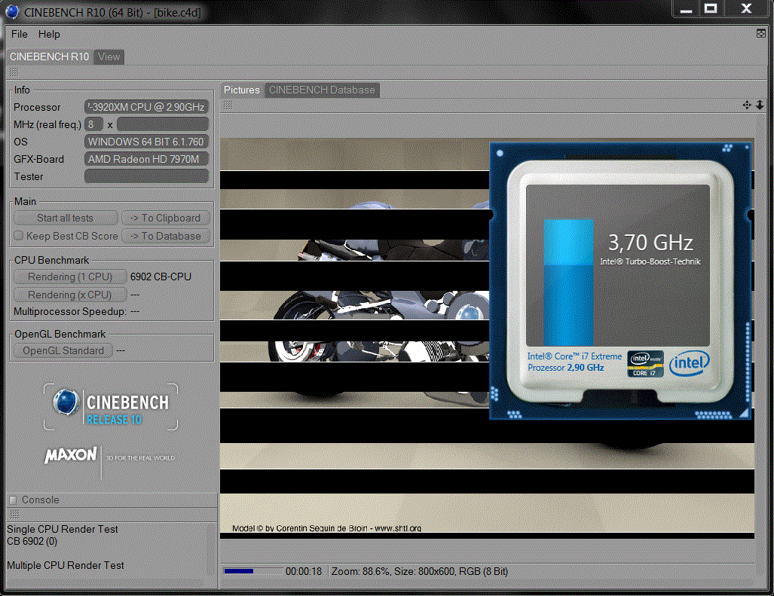This screenshot has height=596, width=774.
Task: Click the Intel logo on Turbo Boost gadget
Action: click(689, 364)
